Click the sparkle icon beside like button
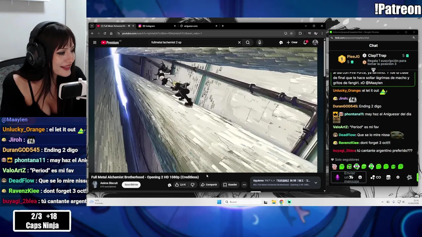Image resolution: width=422 pixels, height=237 pixels. point(169,185)
